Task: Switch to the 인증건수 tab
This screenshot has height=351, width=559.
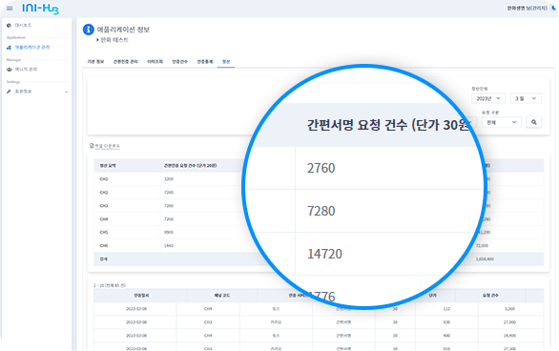Action: tap(179, 62)
